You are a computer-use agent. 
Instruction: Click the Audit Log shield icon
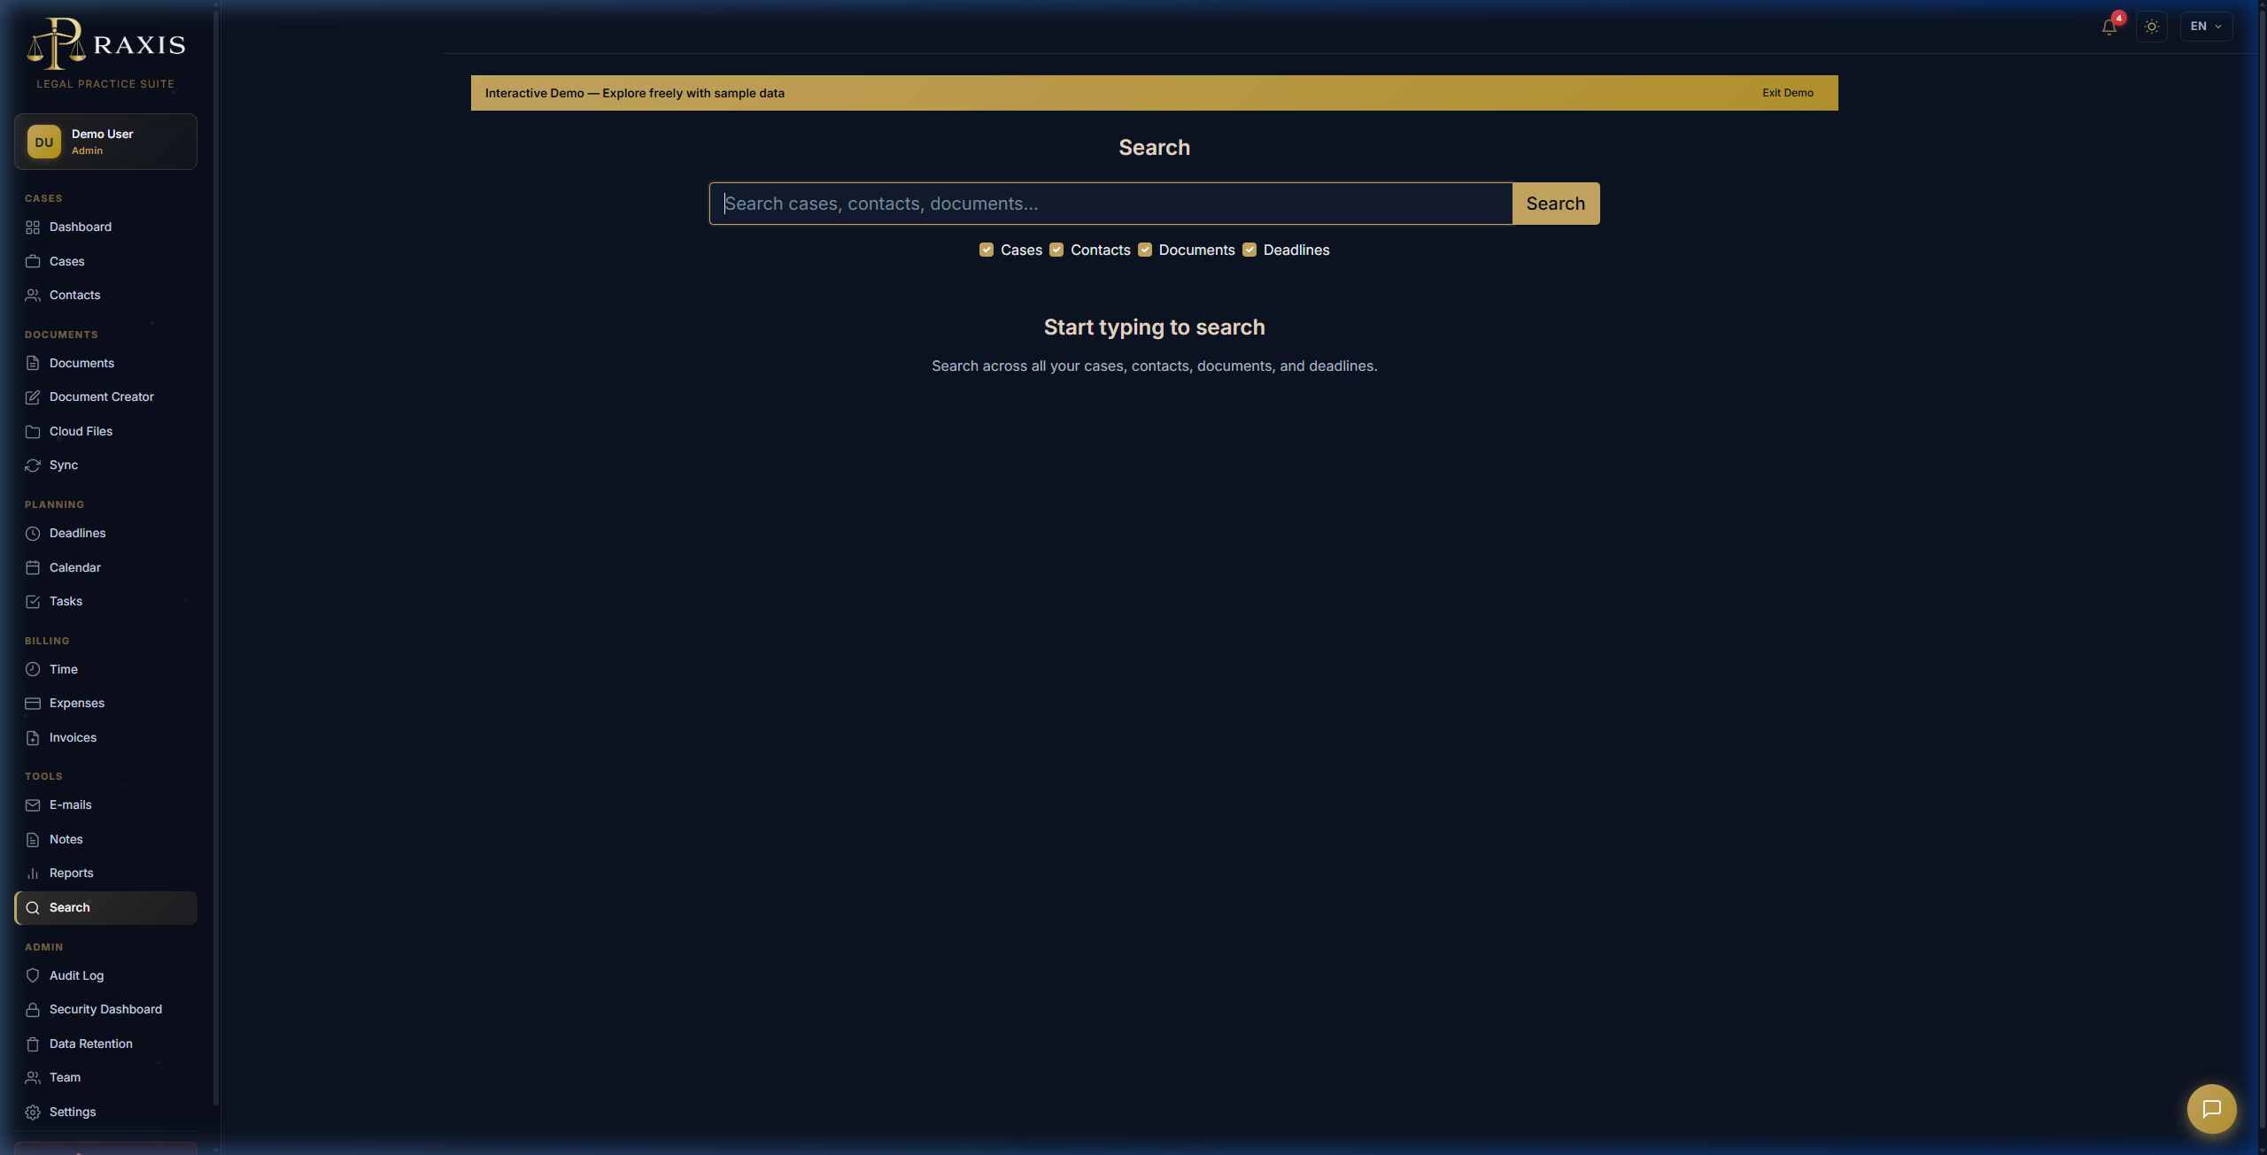click(x=33, y=975)
